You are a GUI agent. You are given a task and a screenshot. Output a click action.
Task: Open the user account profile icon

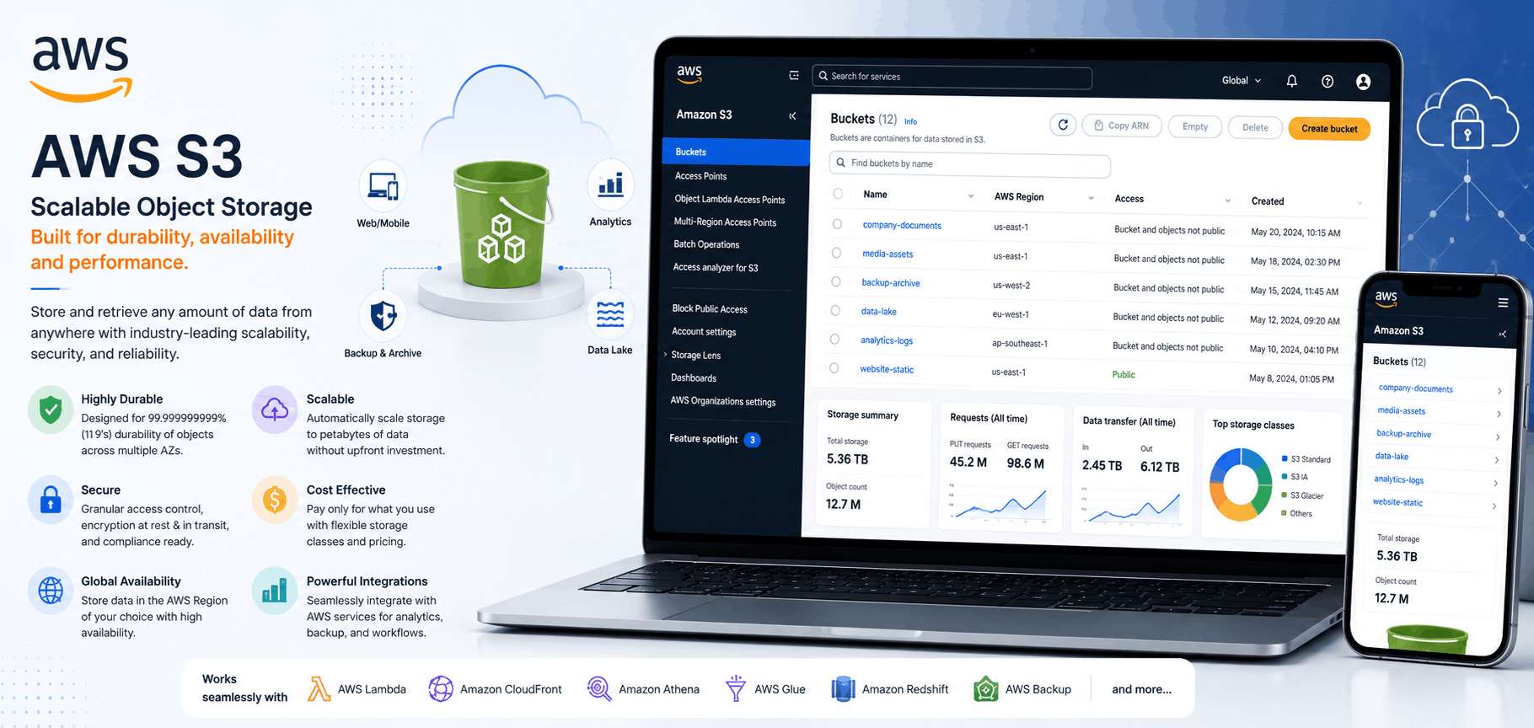[1363, 82]
